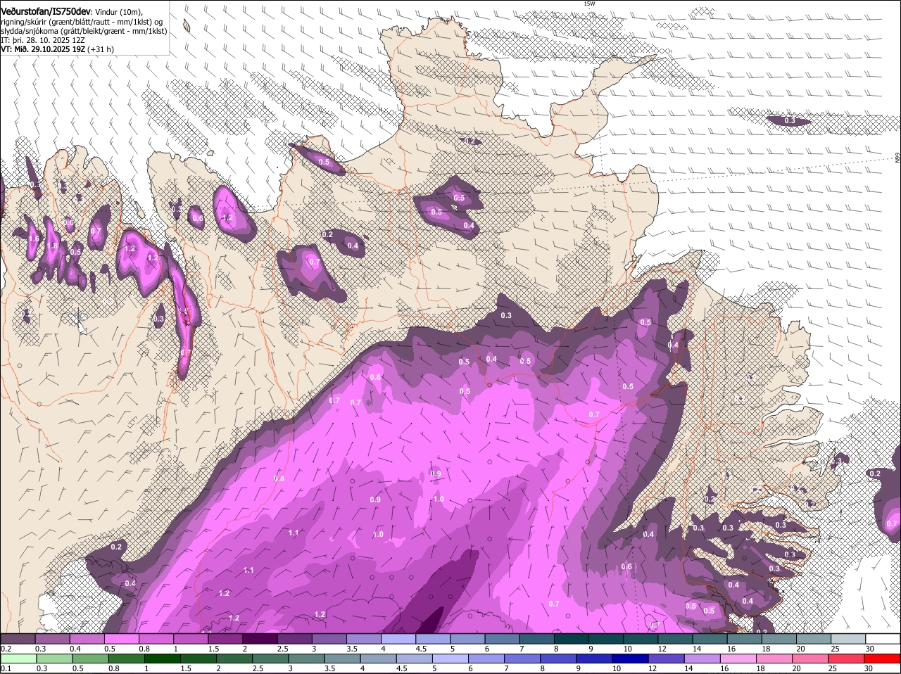Select lower legend swatch between 6 and 7
The height and width of the screenshot is (674, 901).
pos(486,659)
